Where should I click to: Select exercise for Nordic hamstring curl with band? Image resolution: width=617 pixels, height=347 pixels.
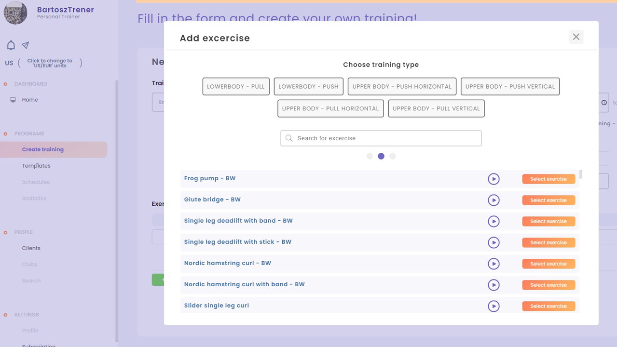coord(548,285)
